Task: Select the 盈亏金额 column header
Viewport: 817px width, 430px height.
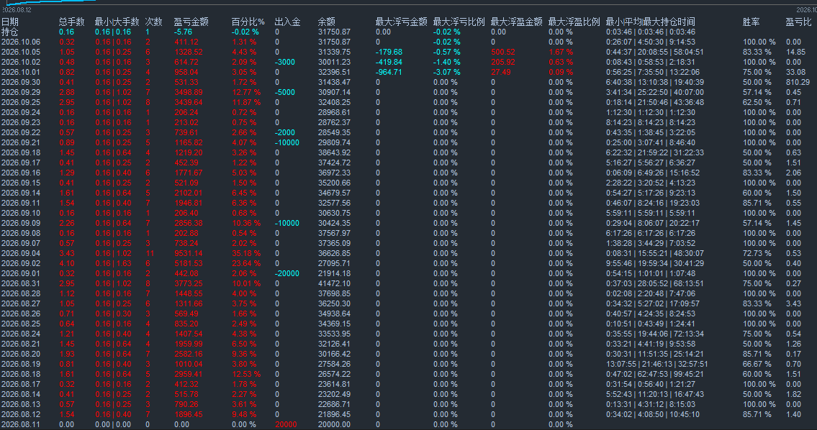Action: tap(191, 22)
